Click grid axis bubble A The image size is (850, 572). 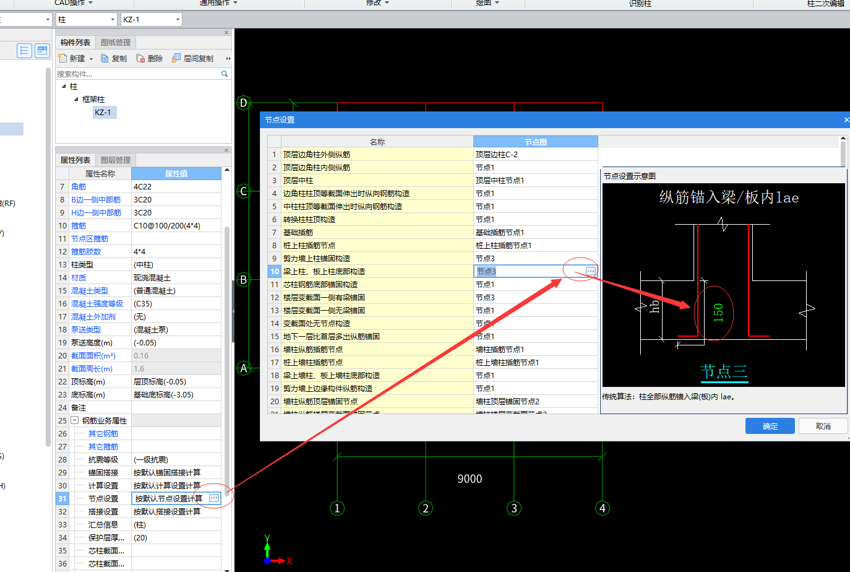pos(244,368)
